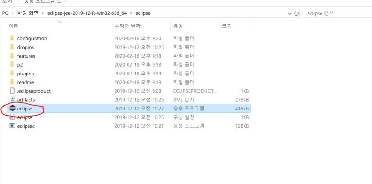Image resolution: width=372 pixels, height=184 pixels.
Task: Click the 278KB size cell
Action: (x=242, y=100)
